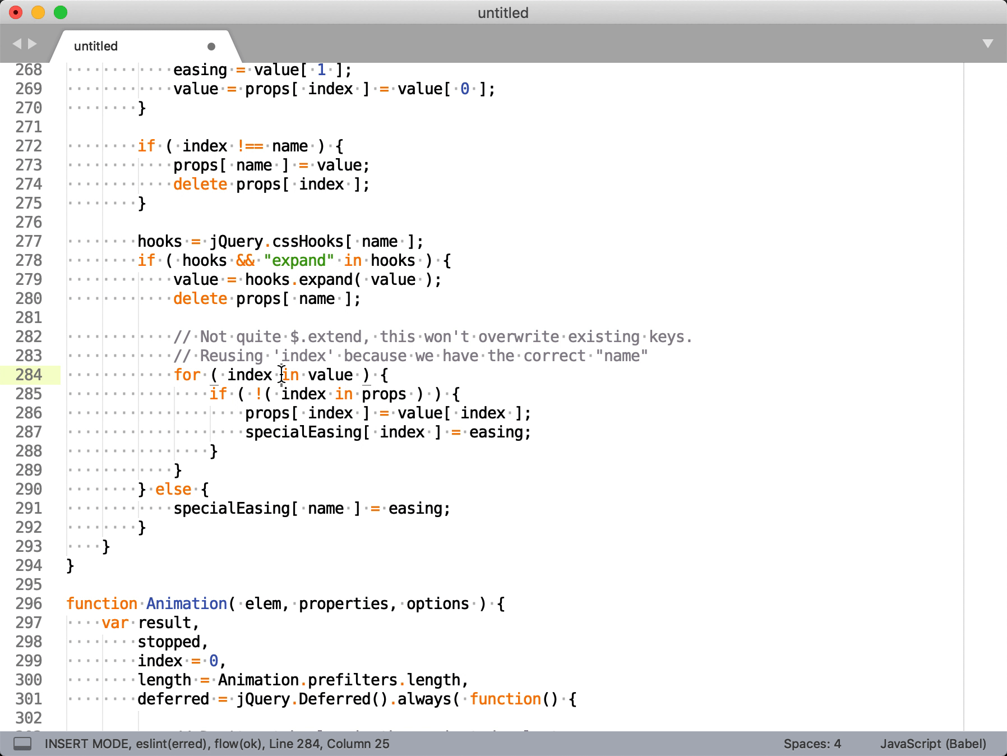Image resolution: width=1007 pixels, height=756 pixels.
Task: Click the 'if' keyword on line 278
Action: 146,260
